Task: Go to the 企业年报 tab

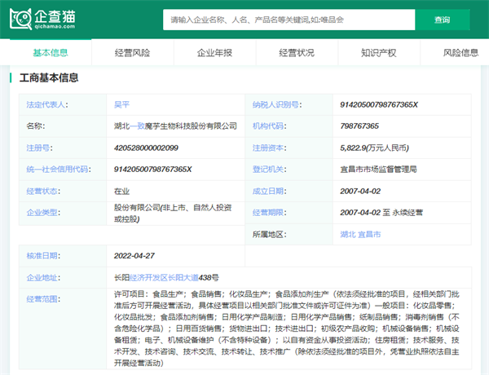Action: [x=214, y=53]
